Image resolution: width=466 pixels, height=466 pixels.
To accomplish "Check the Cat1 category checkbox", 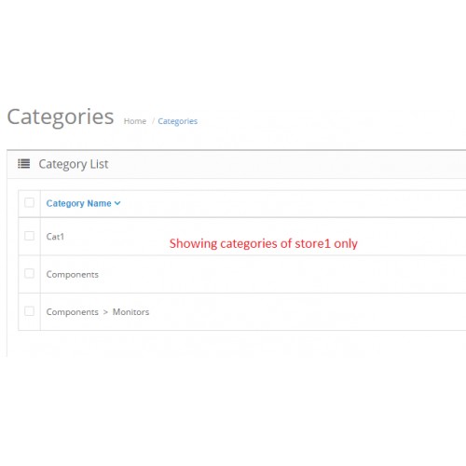I will click(x=30, y=236).
